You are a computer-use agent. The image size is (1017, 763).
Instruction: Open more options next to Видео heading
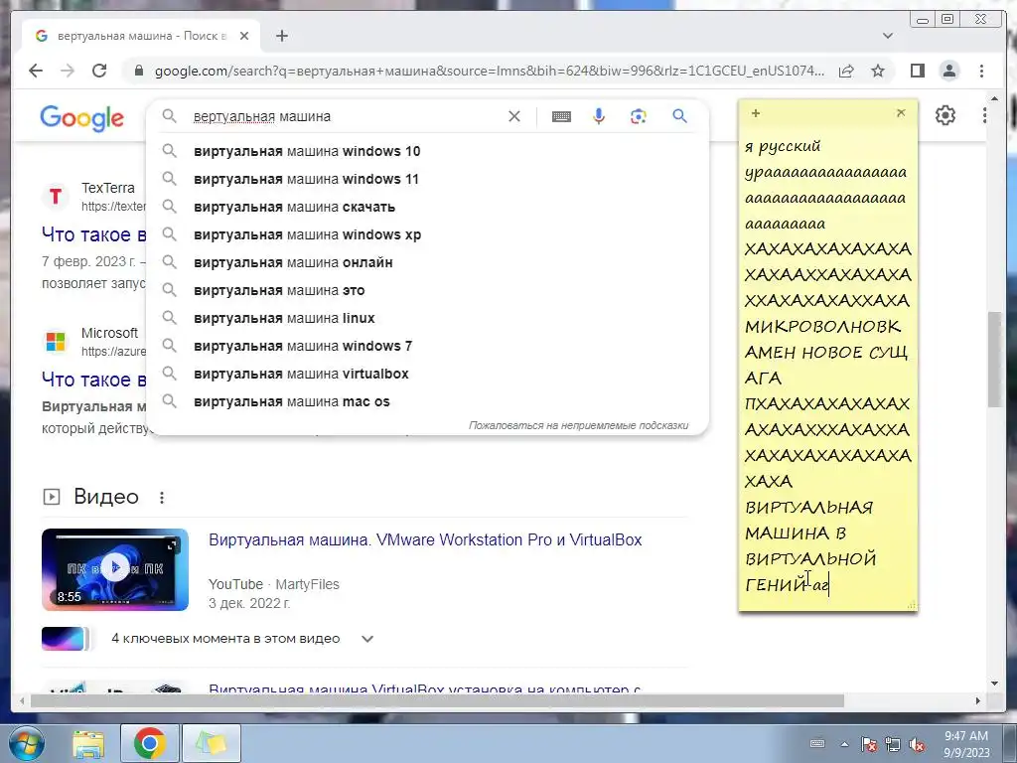click(162, 498)
